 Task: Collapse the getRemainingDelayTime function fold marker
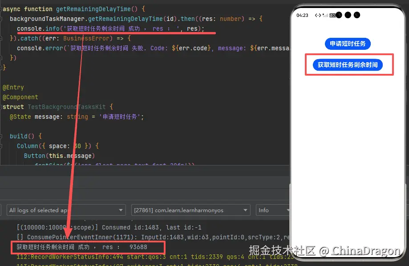click(1, 9)
